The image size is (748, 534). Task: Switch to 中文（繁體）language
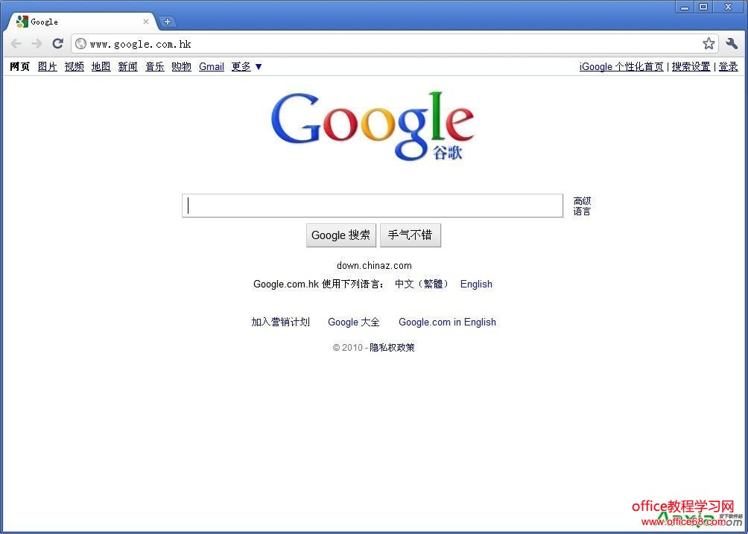422,285
